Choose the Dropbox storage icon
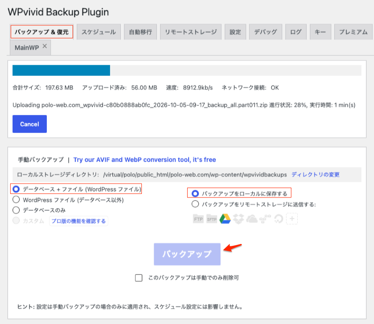374x324 pixels. [x=239, y=219]
